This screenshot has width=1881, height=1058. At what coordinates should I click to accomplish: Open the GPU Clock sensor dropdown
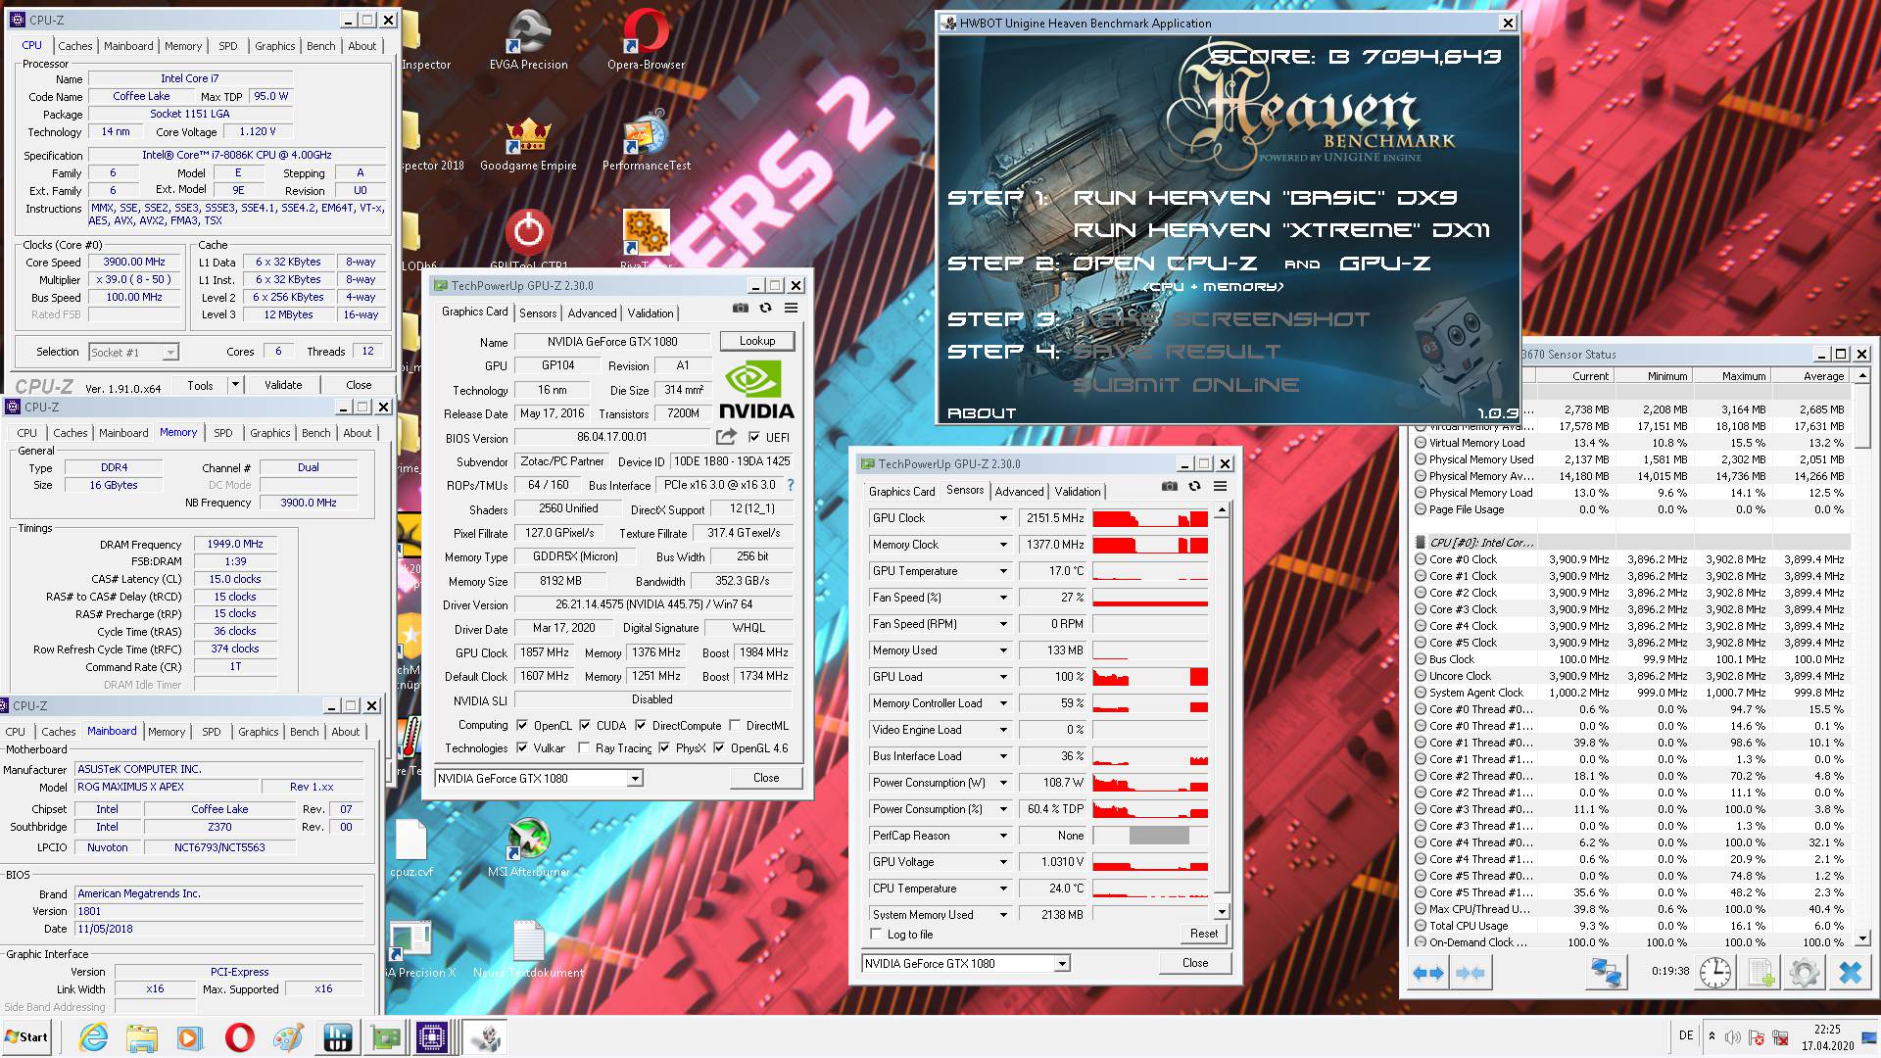click(1003, 518)
